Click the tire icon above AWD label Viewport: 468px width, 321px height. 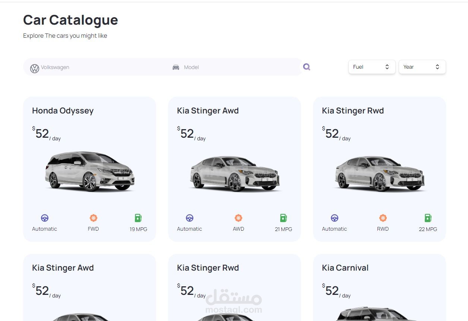[238, 218]
